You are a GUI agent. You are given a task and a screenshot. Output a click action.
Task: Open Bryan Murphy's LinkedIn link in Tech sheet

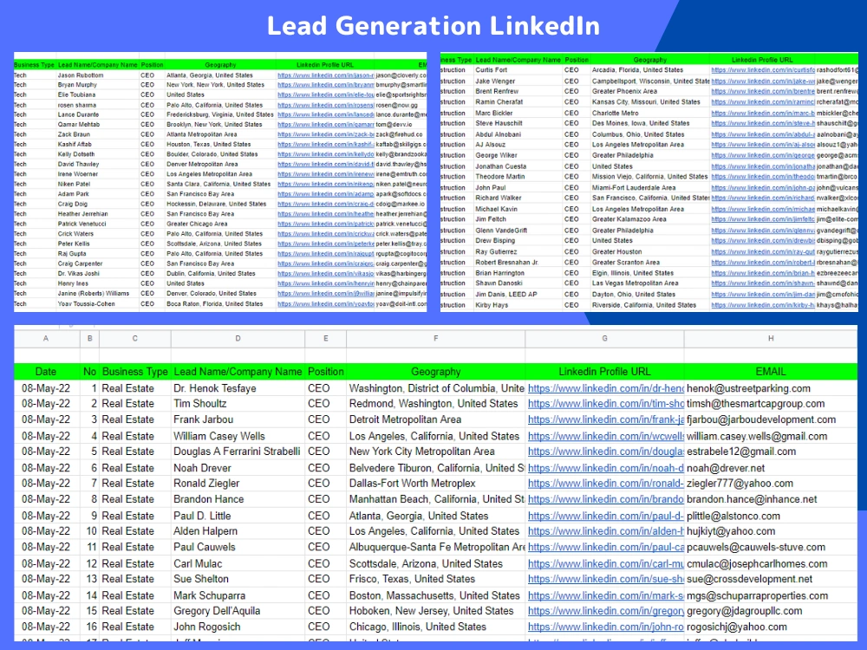(x=326, y=85)
